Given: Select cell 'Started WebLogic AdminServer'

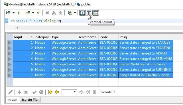Looking at the screenshot, I should click(146, 64).
